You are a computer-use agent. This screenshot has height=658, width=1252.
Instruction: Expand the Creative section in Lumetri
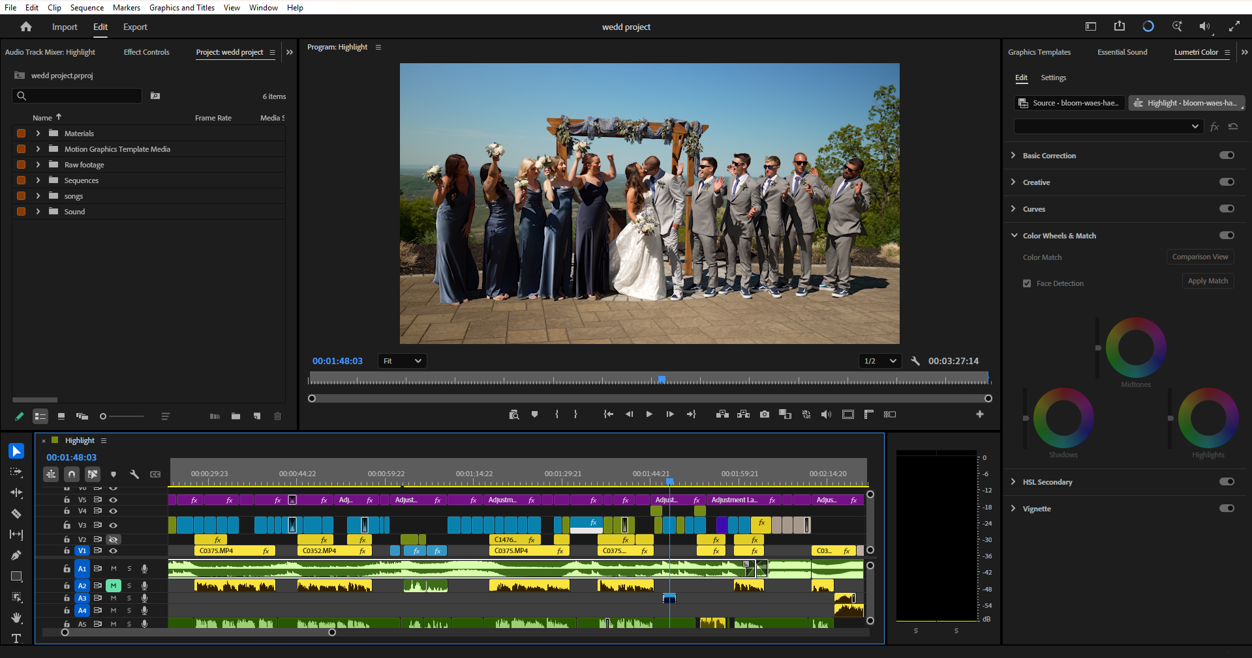[1013, 182]
